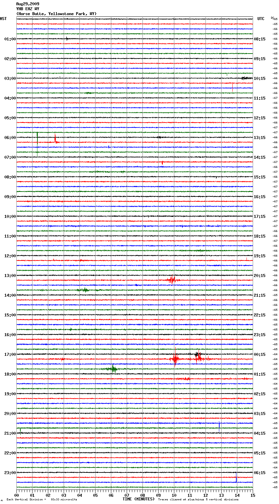This screenshot has width=279, height=504.
Task: Click the Traces clipped at plus/minus footer note
Action: tap(198, 499)
